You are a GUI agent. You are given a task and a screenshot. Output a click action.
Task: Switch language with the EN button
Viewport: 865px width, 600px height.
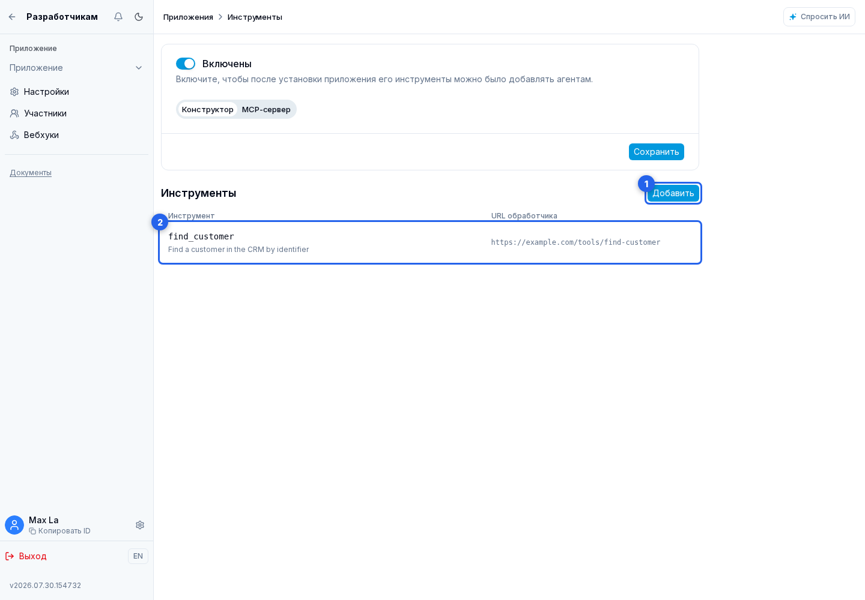[138, 556]
